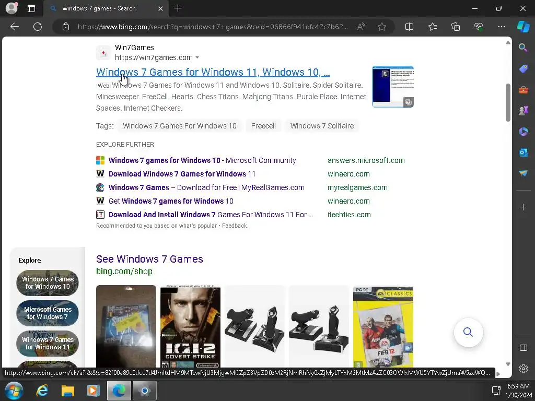Explore Microsoft Games for Windows 7 pill

click(48, 313)
